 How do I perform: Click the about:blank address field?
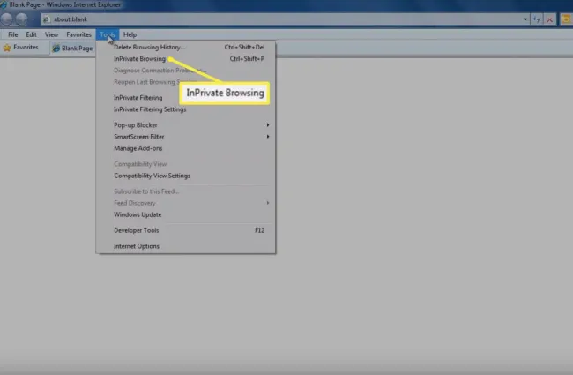(285, 19)
